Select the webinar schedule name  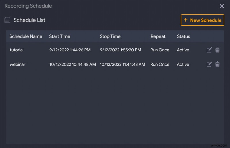click(x=18, y=64)
